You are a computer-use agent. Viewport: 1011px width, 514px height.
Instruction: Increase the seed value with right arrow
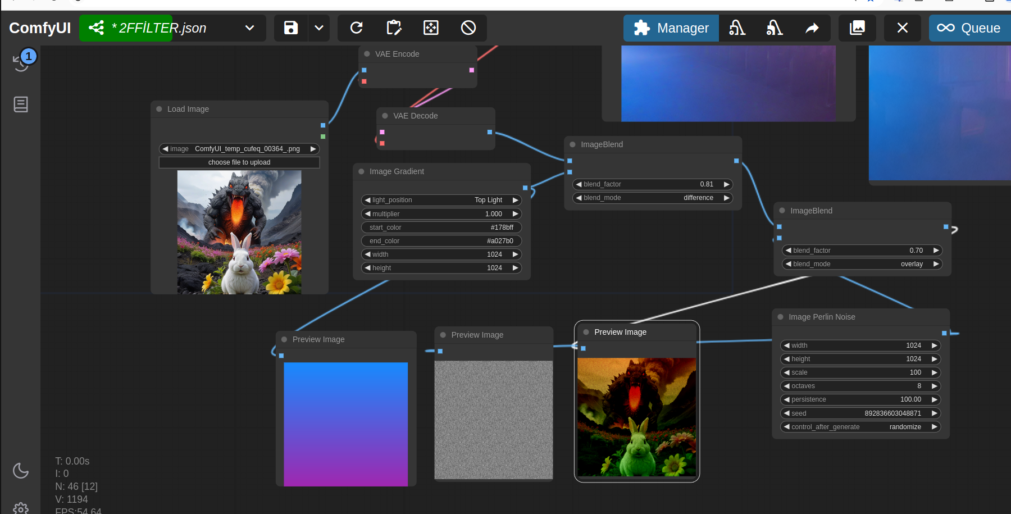tap(935, 413)
